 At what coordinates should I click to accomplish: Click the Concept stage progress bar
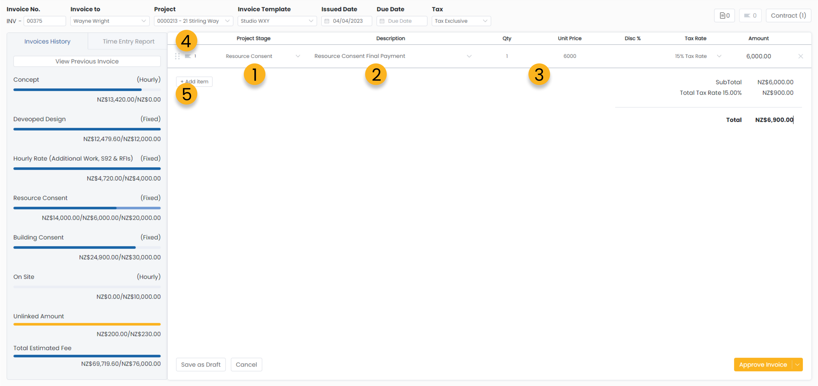tap(87, 90)
